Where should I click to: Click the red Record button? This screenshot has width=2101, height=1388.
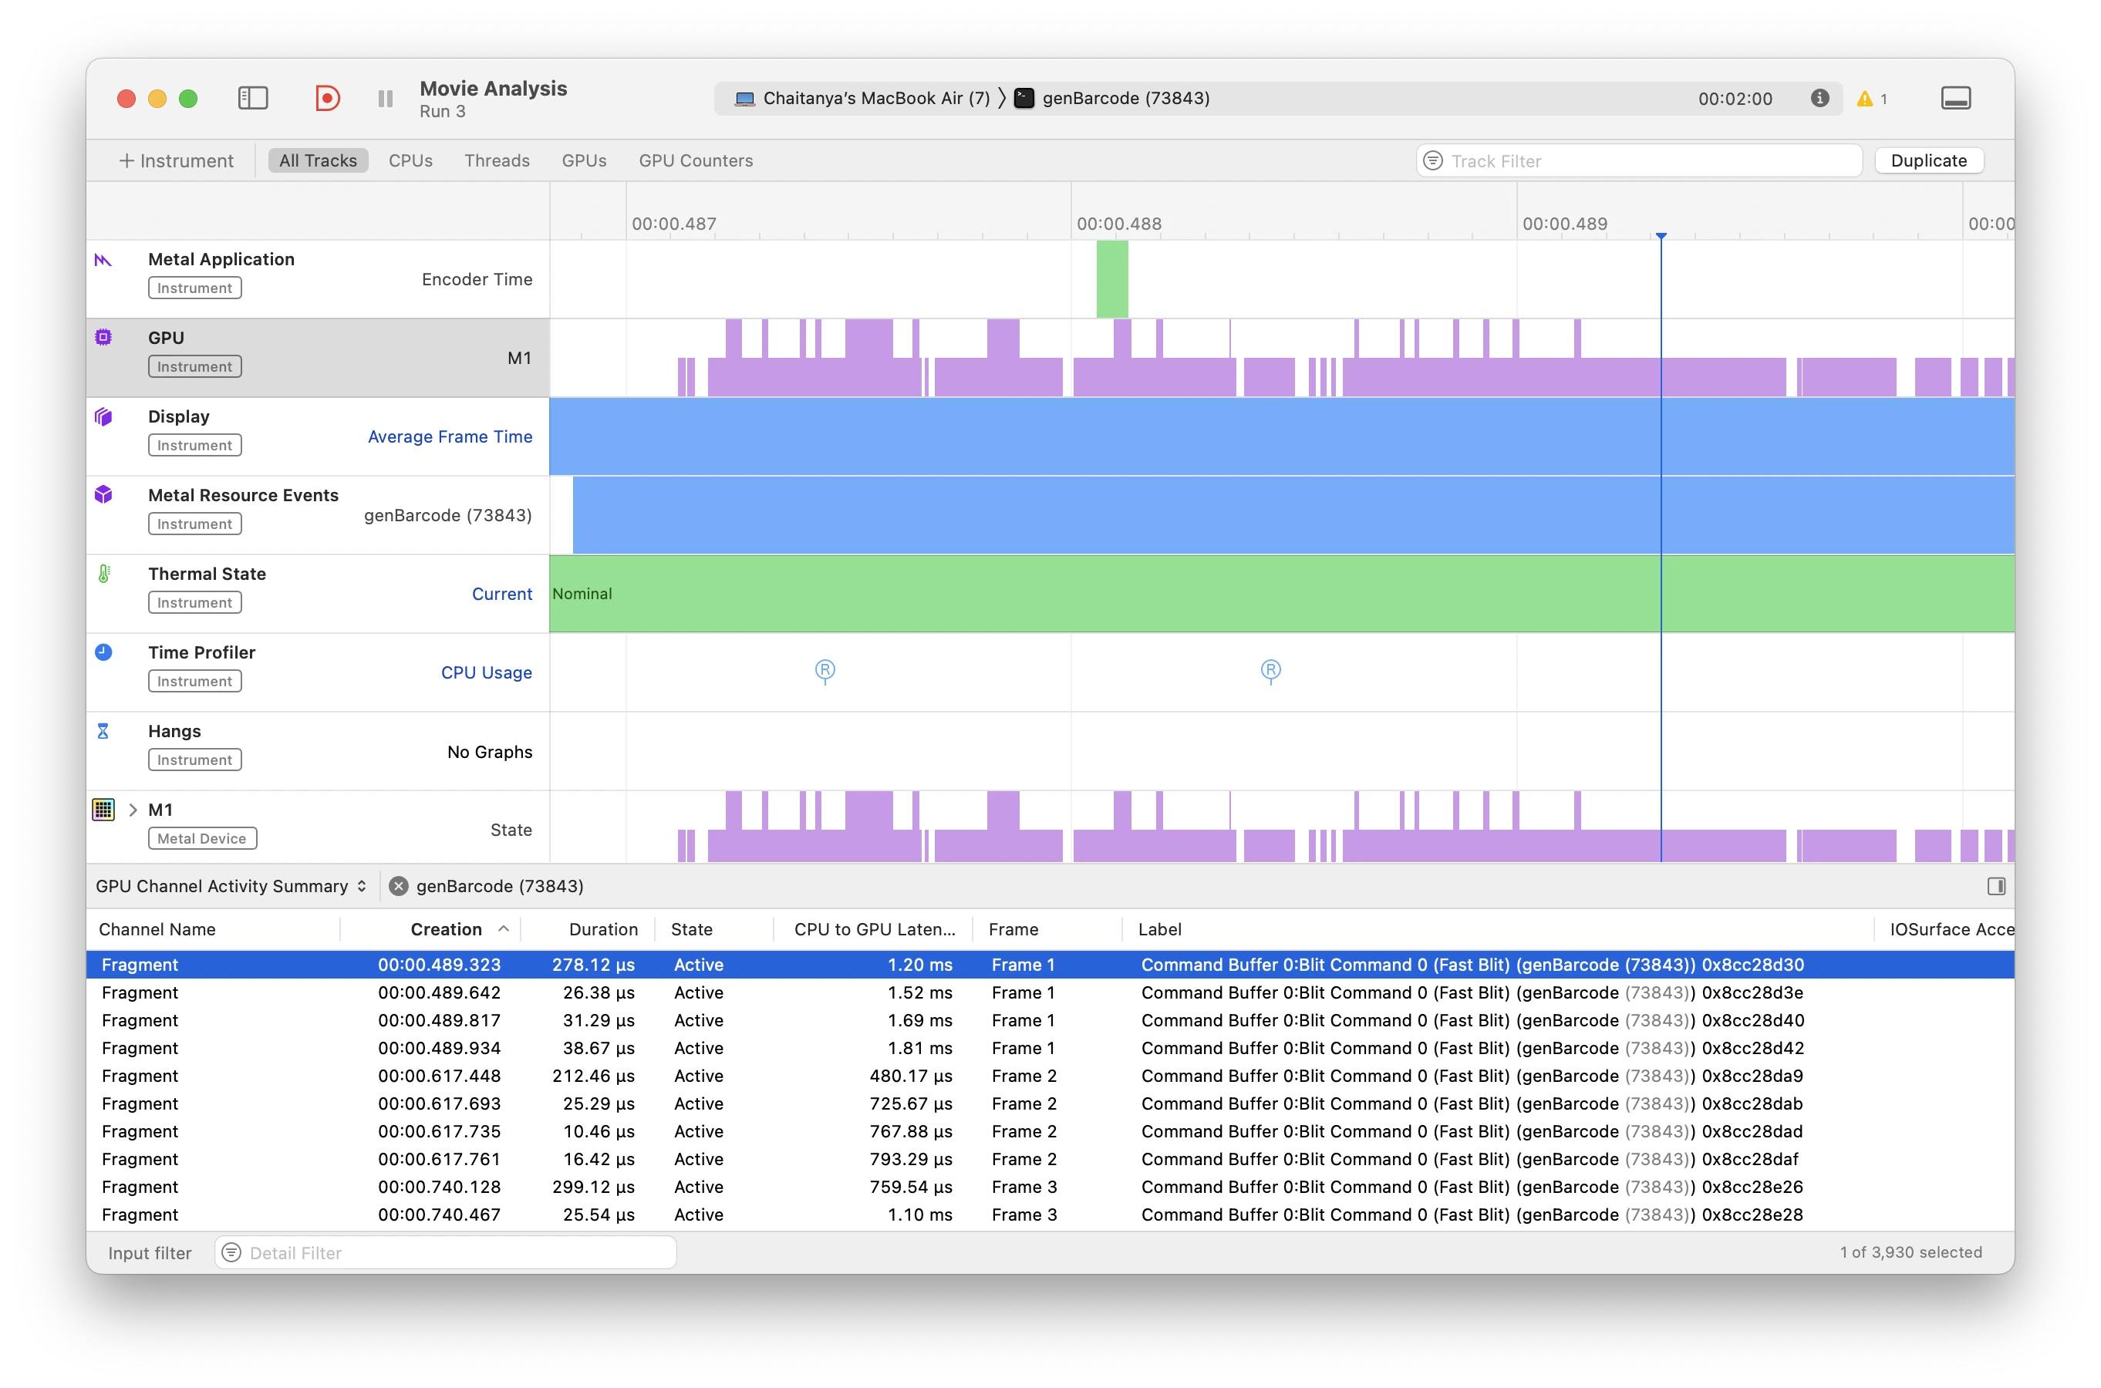(x=327, y=98)
